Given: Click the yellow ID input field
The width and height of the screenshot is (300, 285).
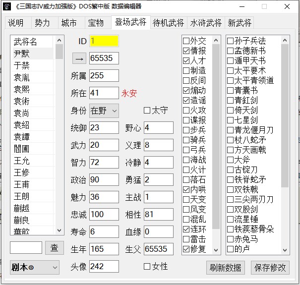Looking at the screenshot, I should [104, 41].
